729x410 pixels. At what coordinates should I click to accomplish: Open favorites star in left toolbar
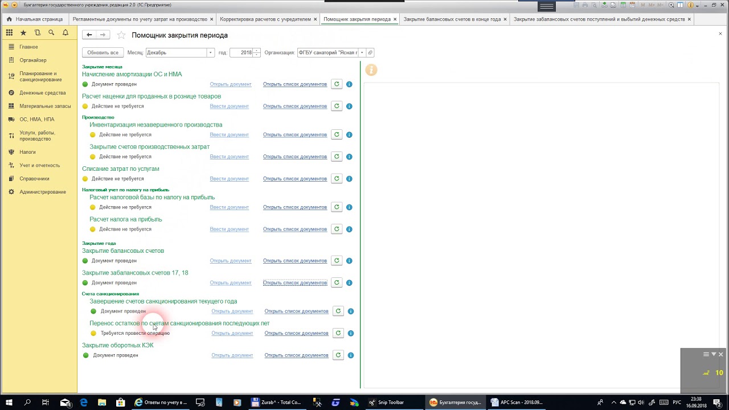pos(23,33)
